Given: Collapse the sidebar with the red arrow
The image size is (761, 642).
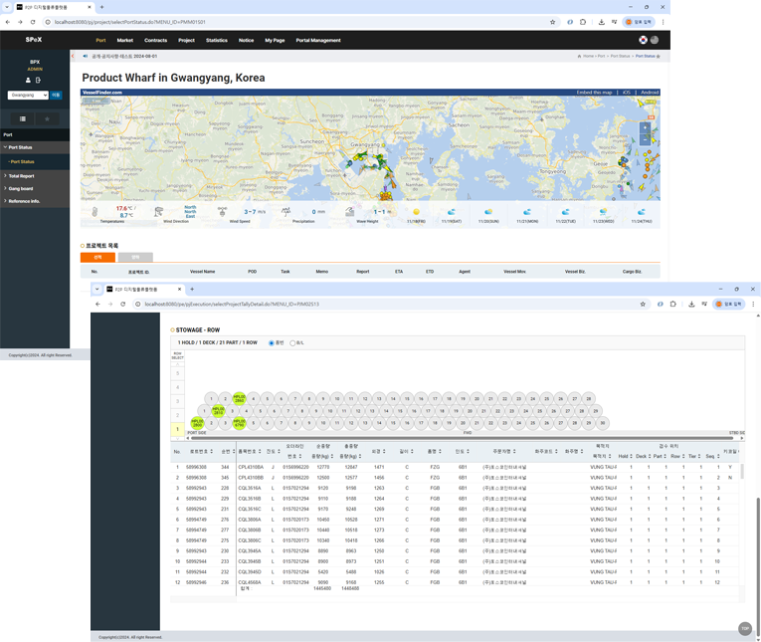Looking at the screenshot, I should [73, 56].
